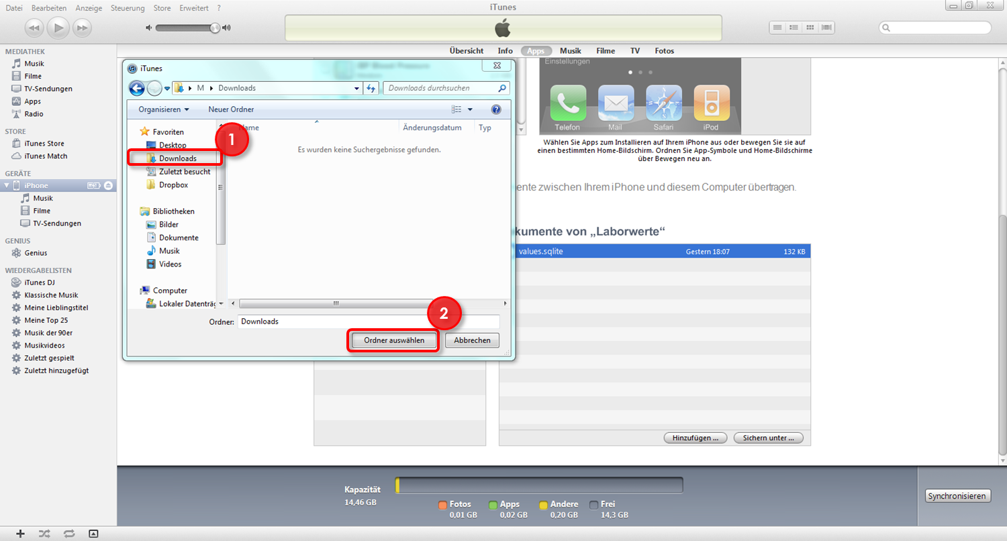Open the iTunes DJ playlist
The height and width of the screenshot is (541, 1007).
(40, 283)
